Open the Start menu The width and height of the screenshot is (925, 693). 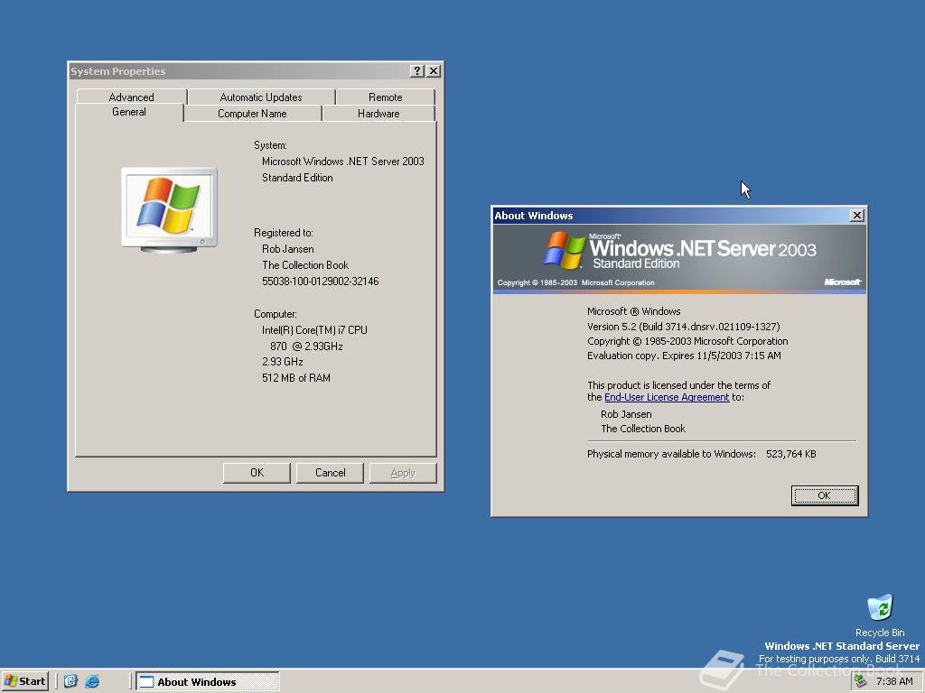click(24, 681)
